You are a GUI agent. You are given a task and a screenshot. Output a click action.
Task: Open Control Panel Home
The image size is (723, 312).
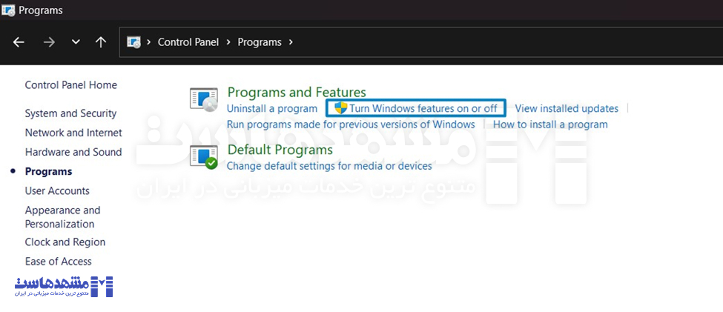(71, 84)
